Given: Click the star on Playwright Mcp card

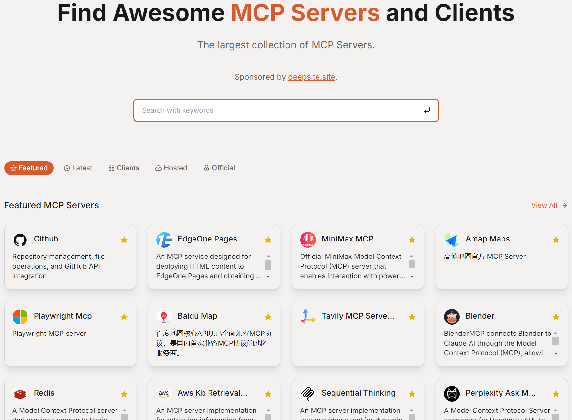Looking at the screenshot, I should pyautogui.click(x=124, y=317).
